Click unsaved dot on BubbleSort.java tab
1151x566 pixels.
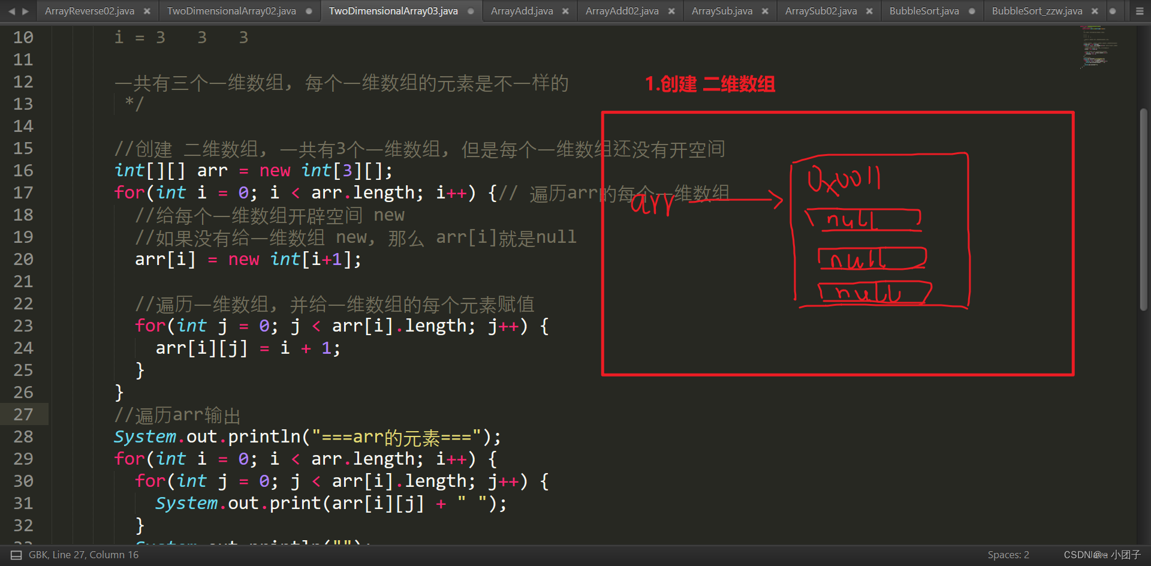pyautogui.click(x=972, y=11)
